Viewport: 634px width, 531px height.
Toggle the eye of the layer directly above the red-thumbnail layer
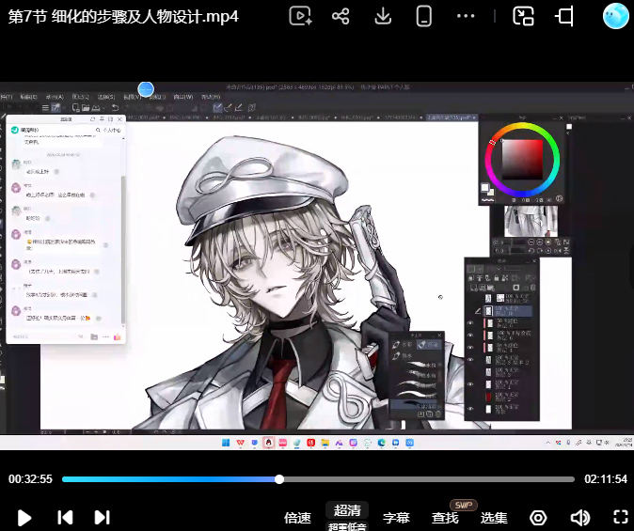(470, 383)
